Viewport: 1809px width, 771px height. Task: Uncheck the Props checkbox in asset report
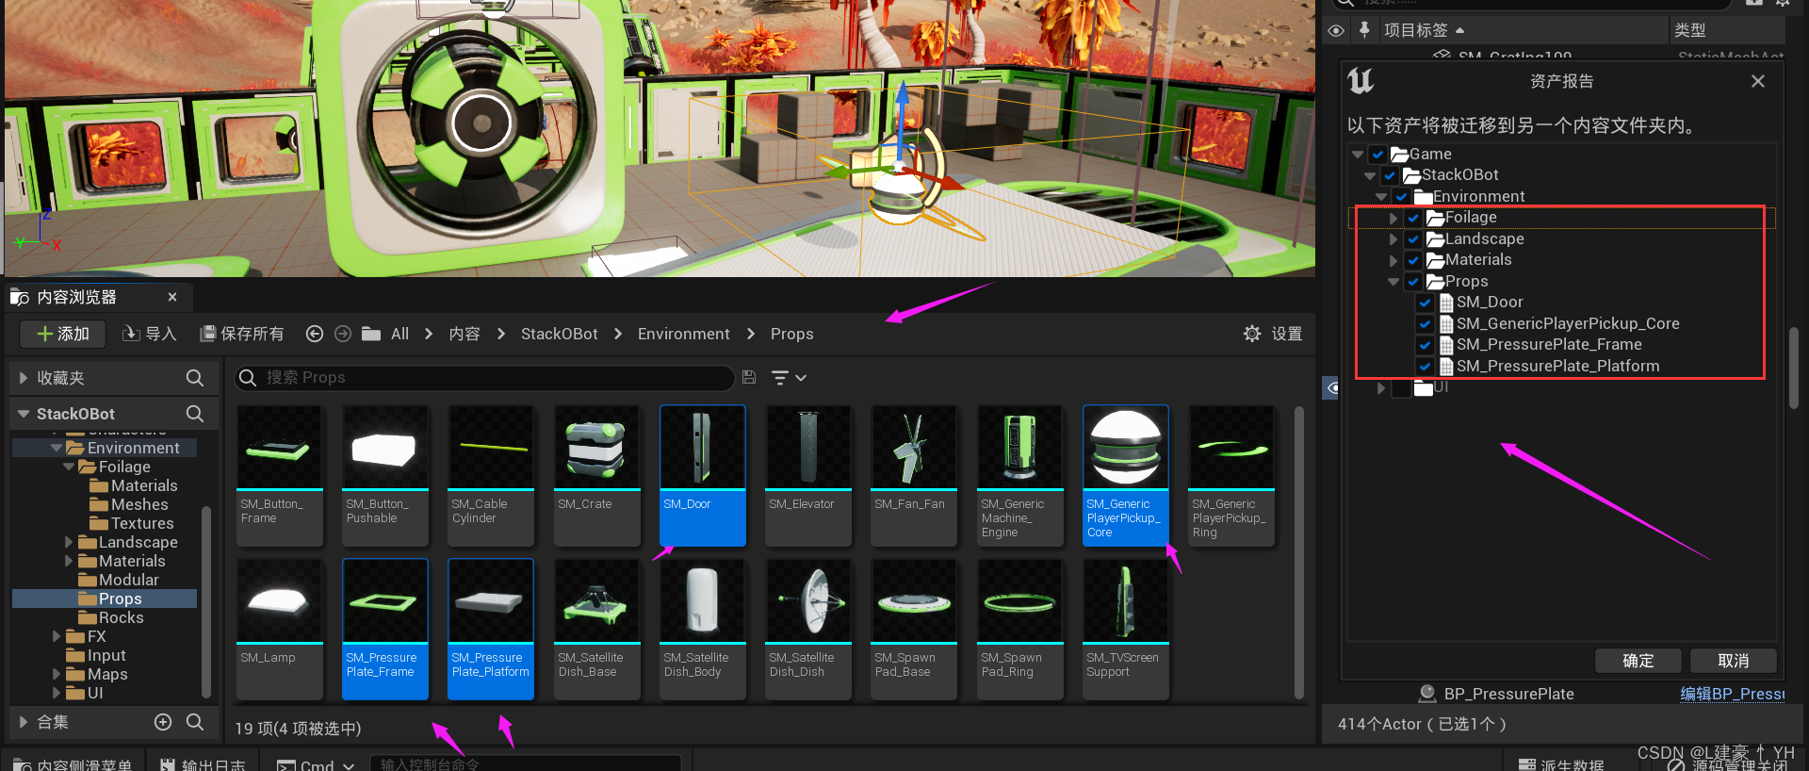(x=1413, y=282)
